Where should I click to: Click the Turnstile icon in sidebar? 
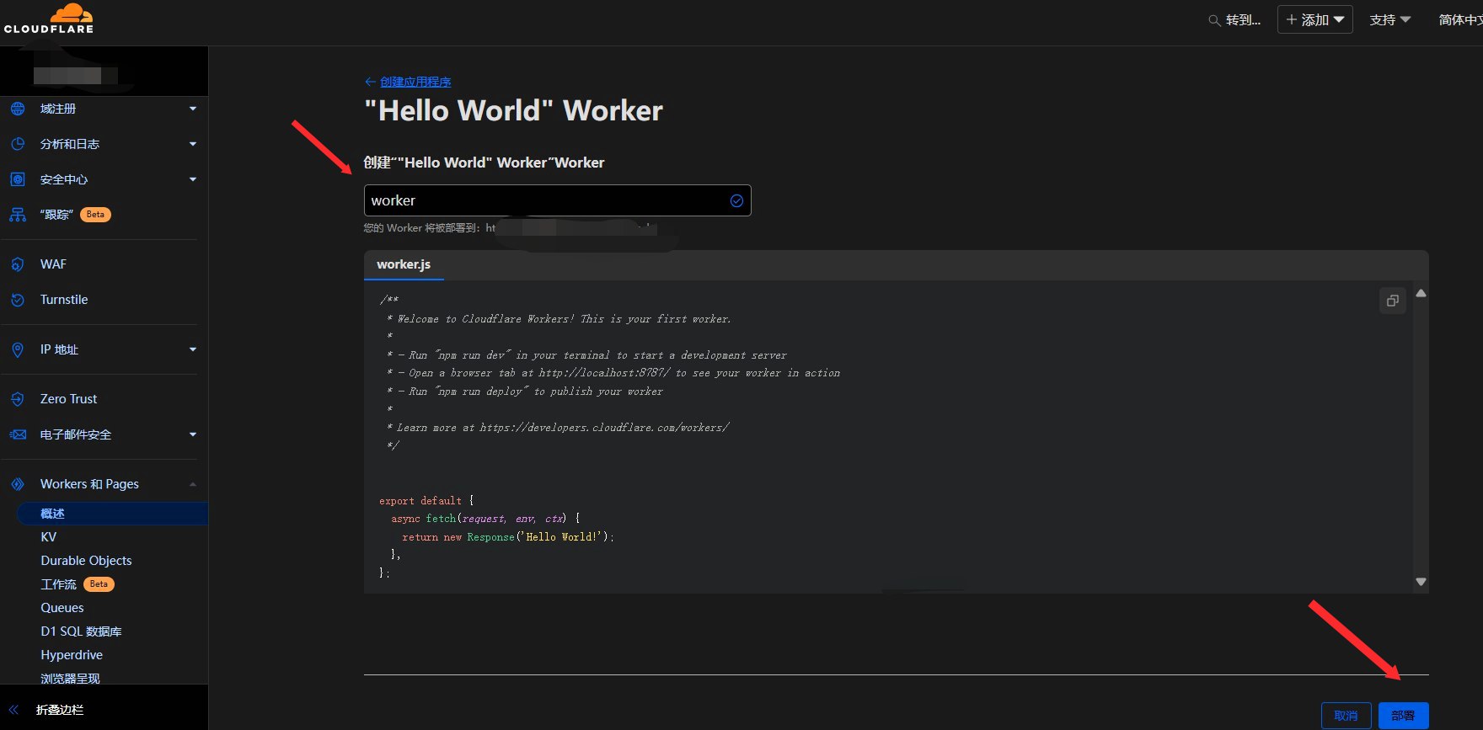coord(18,300)
